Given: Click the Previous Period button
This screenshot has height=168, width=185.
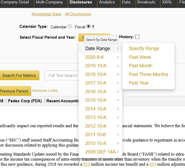Looking at the screenshot, I should [14, 91].
